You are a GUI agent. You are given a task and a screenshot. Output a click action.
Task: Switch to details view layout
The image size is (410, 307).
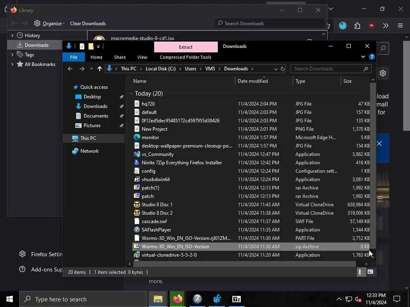point(362,272)
